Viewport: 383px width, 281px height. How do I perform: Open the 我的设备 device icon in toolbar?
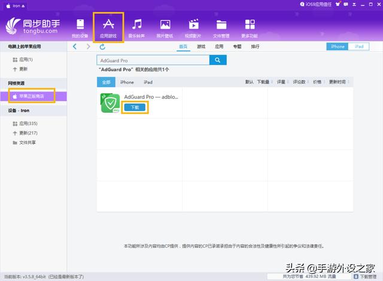tap(80, 28)
